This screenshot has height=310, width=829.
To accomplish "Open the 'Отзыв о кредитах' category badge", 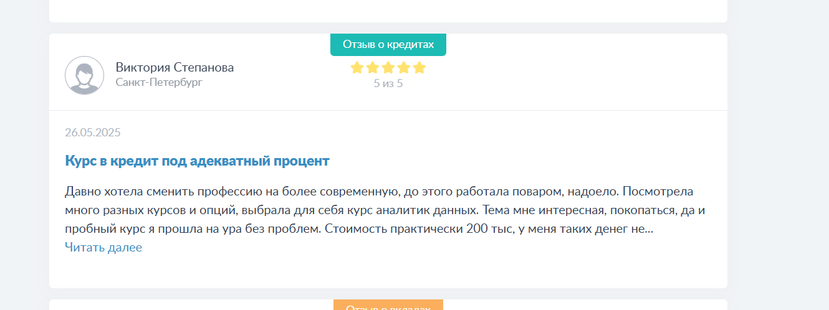I will pos(388,44).
